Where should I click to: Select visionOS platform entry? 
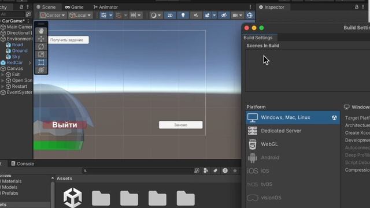pyautogui.click(x=293, y=198)
